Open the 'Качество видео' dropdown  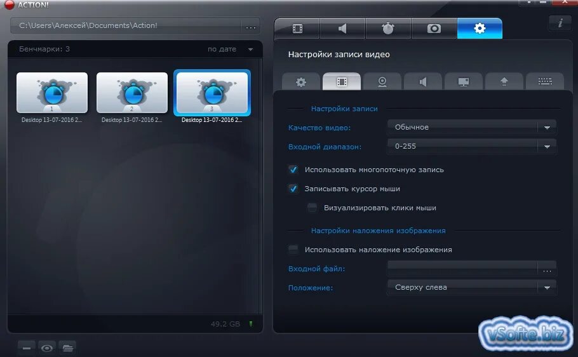tap(471, 127)
